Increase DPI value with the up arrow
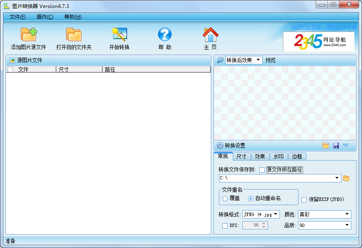Viewport: 362px width, 248px height. [264, 223]
